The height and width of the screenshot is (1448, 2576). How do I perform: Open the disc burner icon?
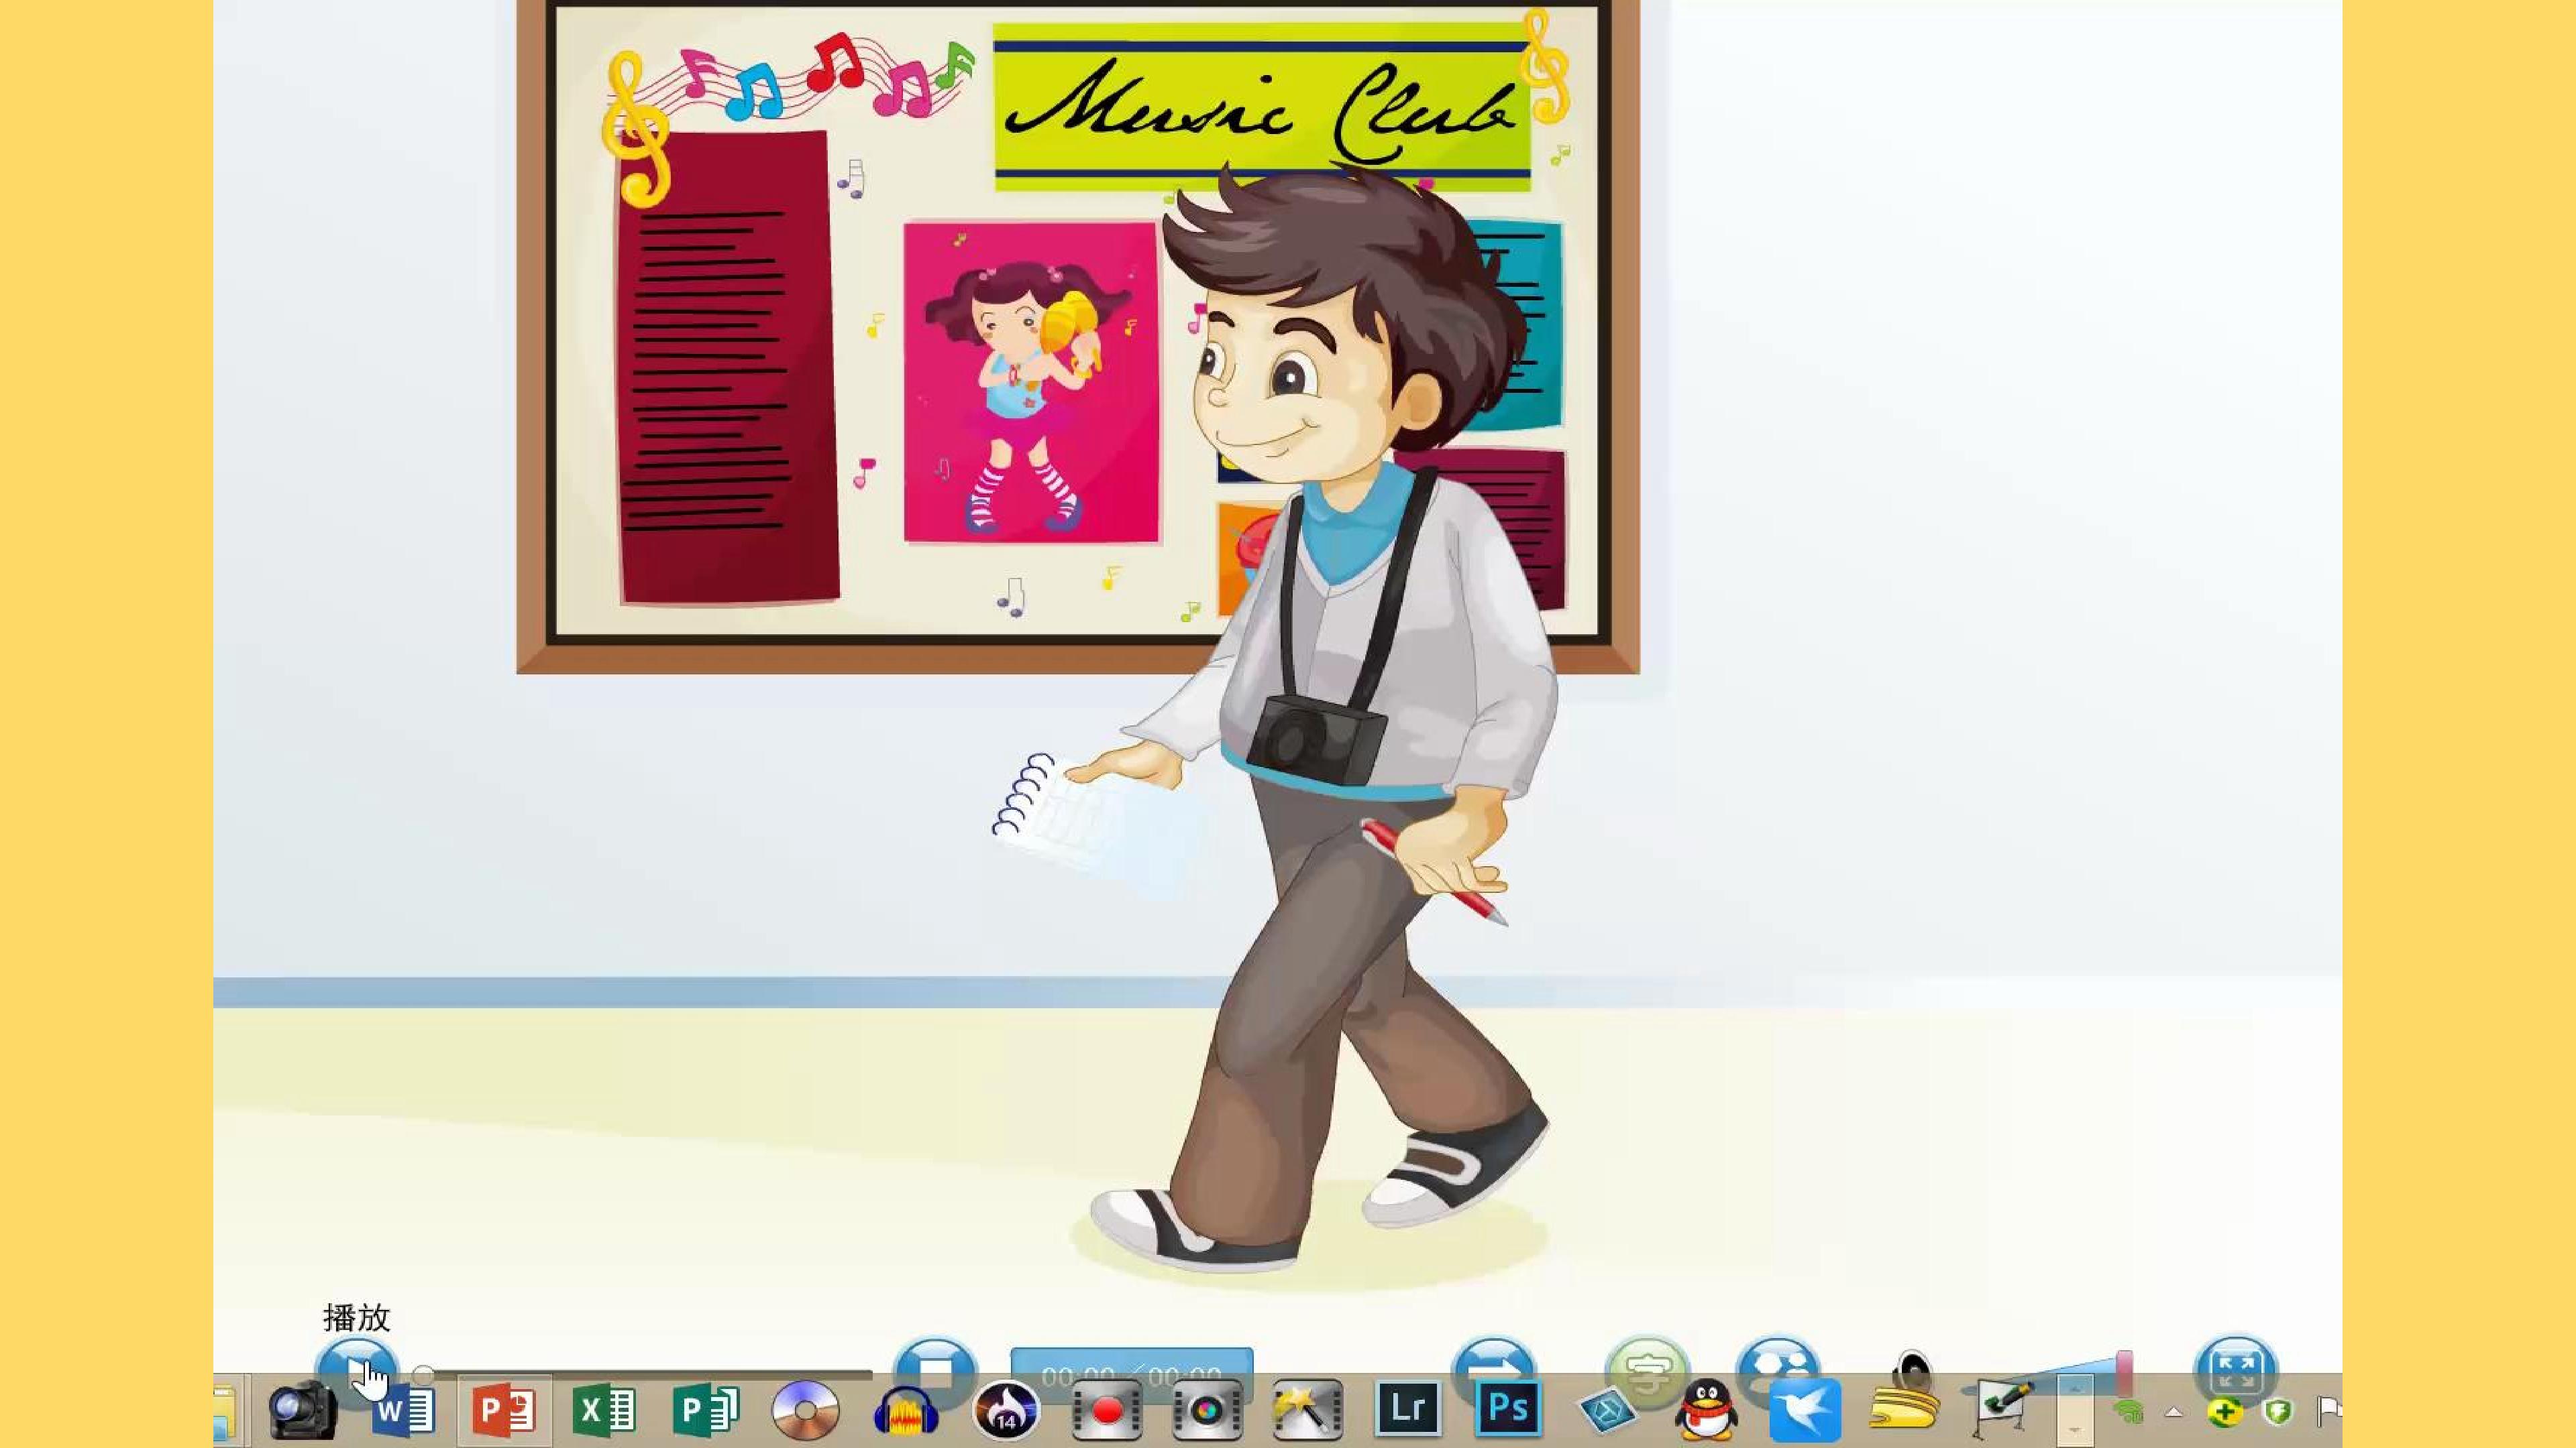(805, 1410)
